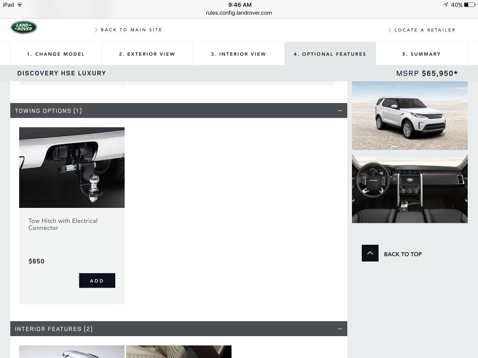Screen dimensions: 478x358
Task: Open Locate a Retailer link
Action: [422, 30]
